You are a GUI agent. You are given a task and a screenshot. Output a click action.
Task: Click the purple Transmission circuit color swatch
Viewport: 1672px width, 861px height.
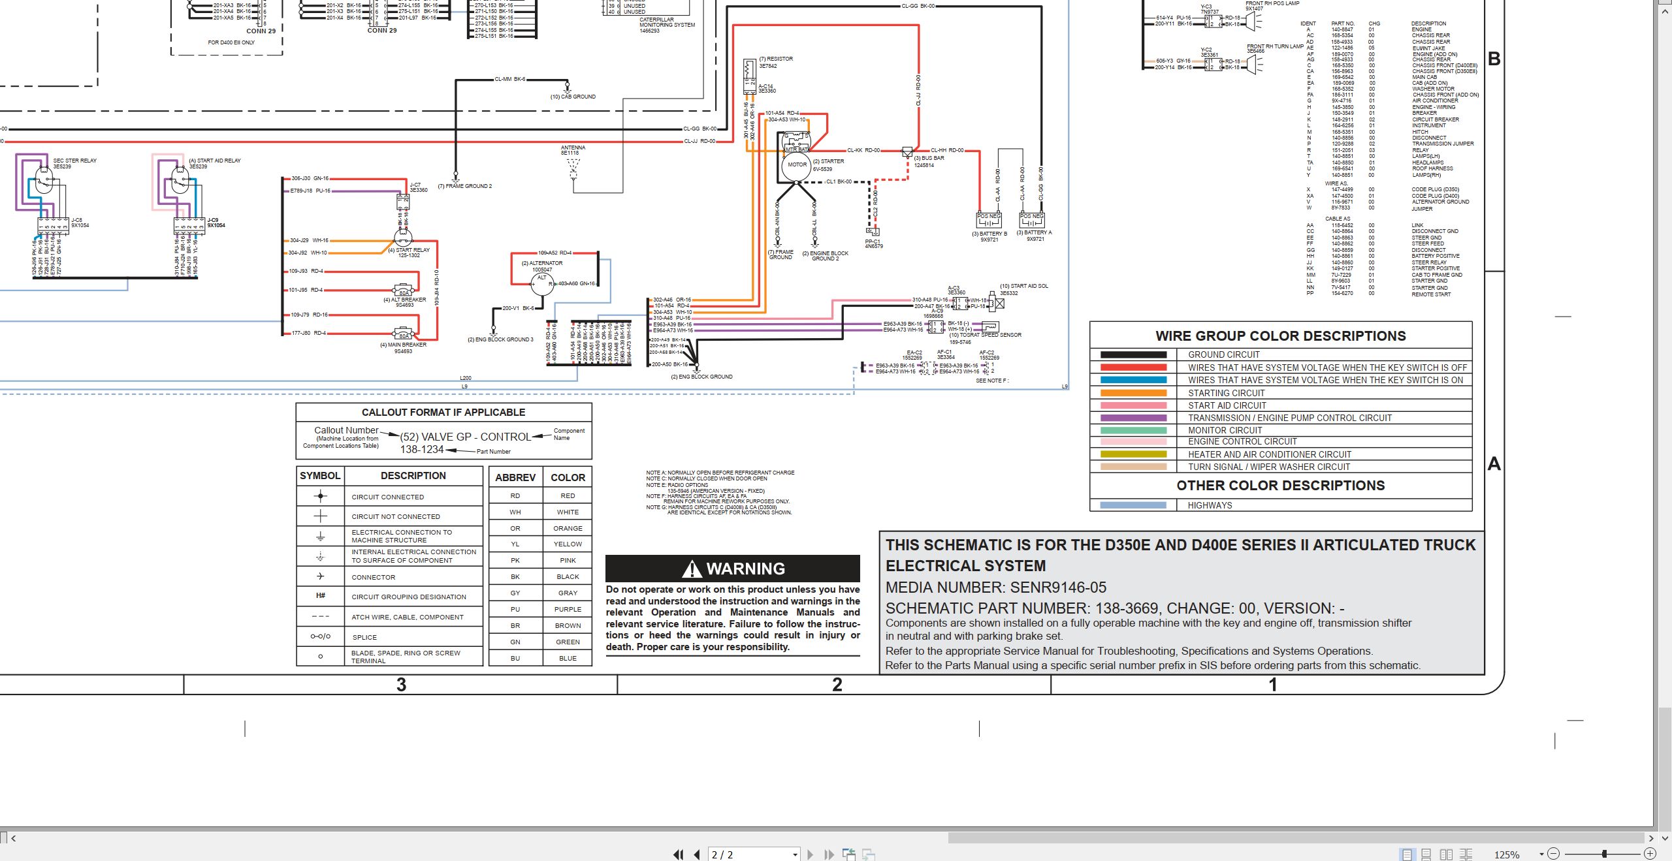[1133, 418]
